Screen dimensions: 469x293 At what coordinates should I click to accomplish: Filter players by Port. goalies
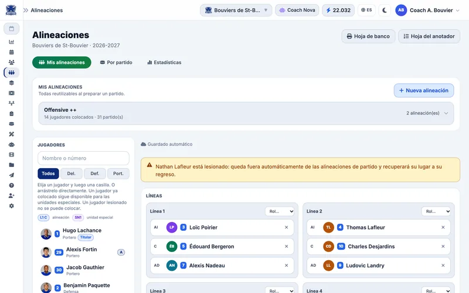click(118, 173)
